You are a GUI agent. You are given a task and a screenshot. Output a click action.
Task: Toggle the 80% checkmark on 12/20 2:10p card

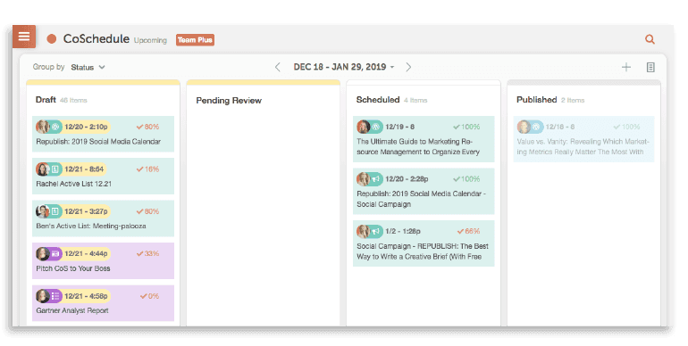click(x=139, y=127)
